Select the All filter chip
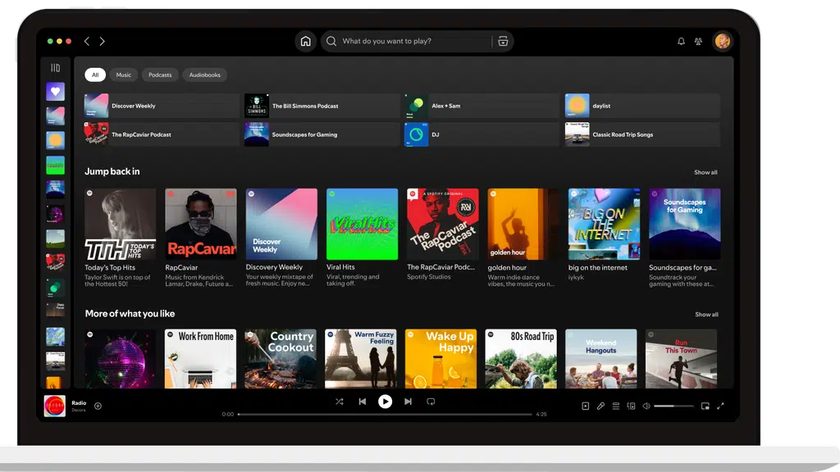 point(95,75)
